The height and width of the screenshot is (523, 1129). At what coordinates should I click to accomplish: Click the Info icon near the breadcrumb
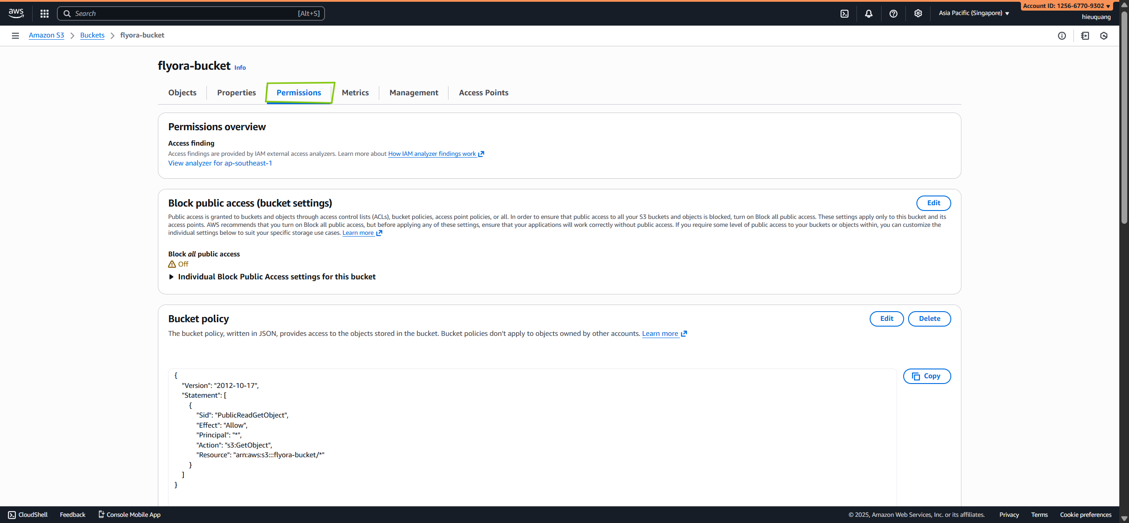click(x=1062, y=36)
